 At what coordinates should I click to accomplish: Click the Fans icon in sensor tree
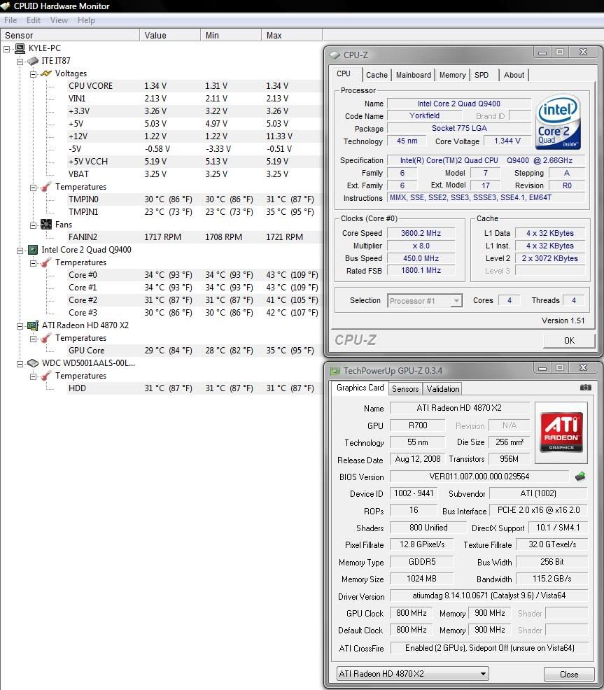point(46,225)
